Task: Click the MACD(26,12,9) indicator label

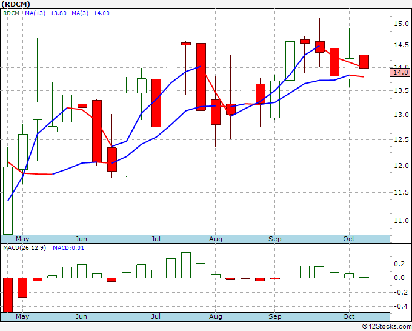Action: pos(24,248)
